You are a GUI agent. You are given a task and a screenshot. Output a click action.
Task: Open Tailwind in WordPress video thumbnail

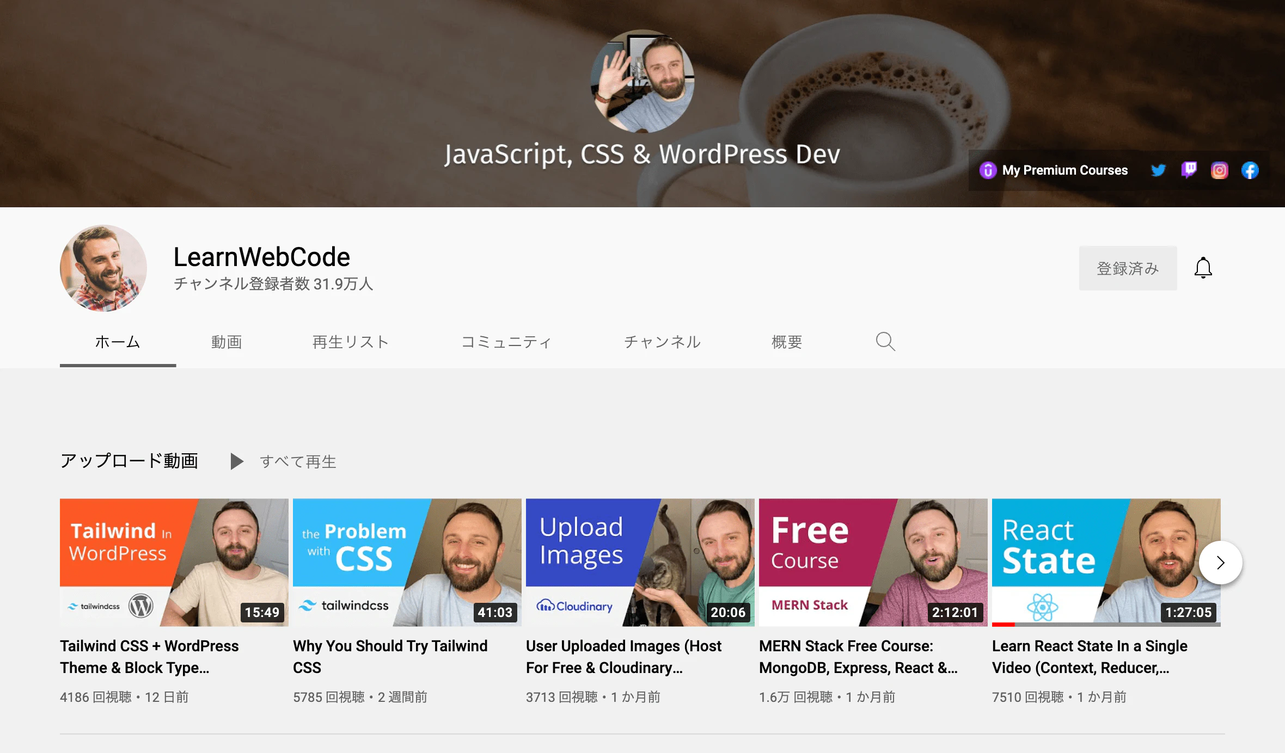pyautogui.click(x=174, y=563)
